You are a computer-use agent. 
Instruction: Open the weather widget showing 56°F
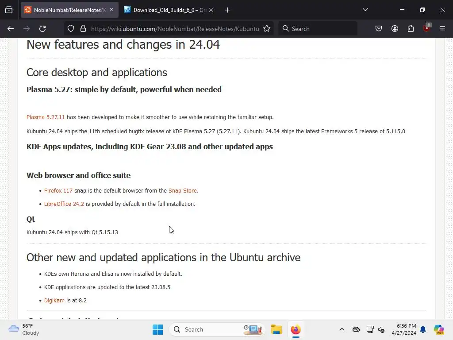(x=24, y=329)
